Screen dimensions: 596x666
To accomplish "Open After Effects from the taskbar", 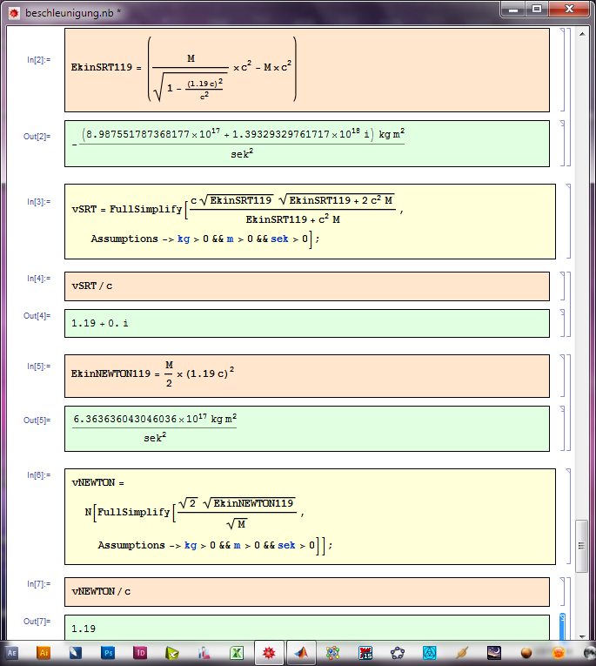I will point(12,652).
